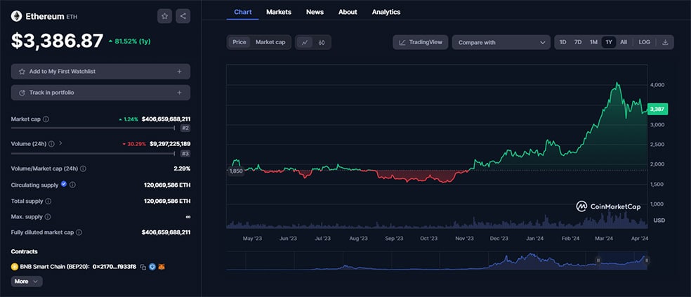Open the News tab

(315, 12)
